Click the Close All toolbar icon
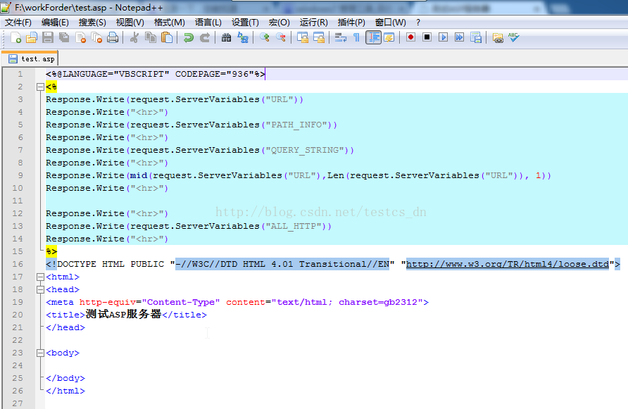Screen dimensions: 628x409 pos(96,37)
